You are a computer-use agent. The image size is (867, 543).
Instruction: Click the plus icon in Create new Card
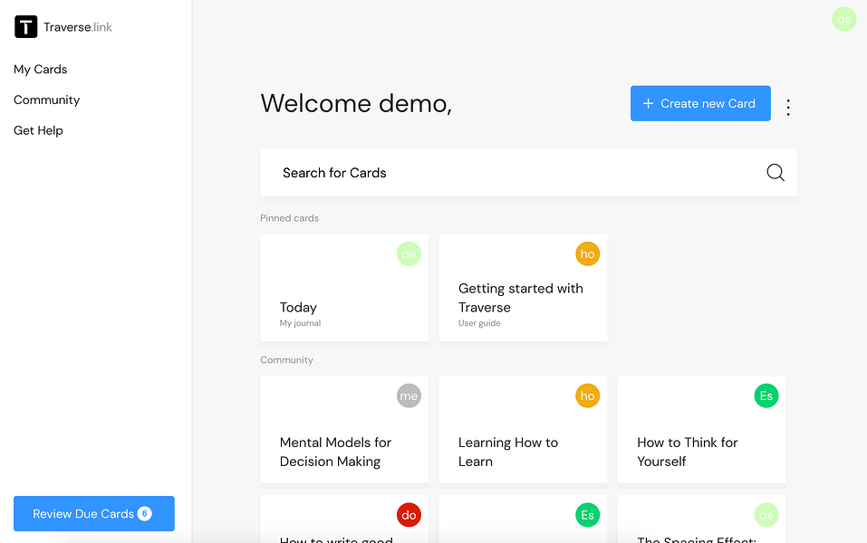(x=648, y=103)
